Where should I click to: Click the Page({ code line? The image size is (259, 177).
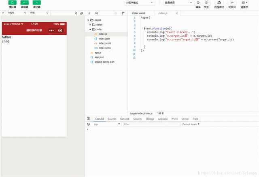145,18
